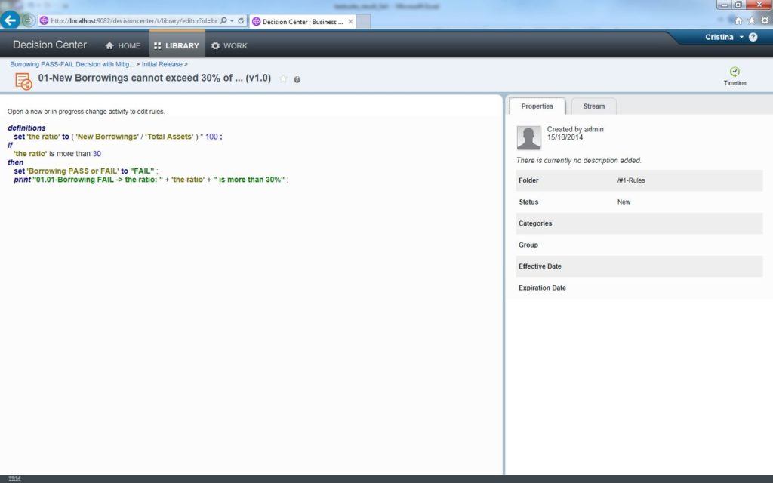Viewport: 773px width, 483px height.
Task: Click the admin user avatar
Action: pos(528,137)
